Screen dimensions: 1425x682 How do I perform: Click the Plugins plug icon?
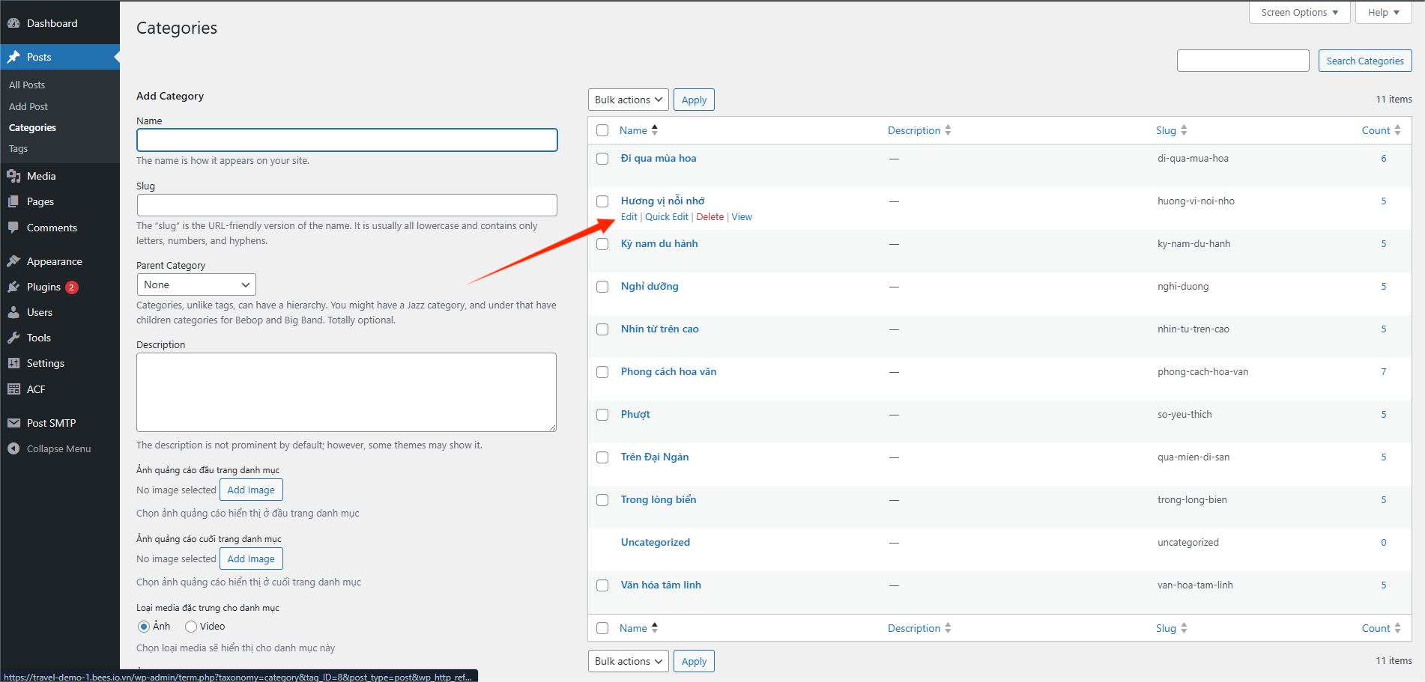pyautogui.click(x=13, y=287)
